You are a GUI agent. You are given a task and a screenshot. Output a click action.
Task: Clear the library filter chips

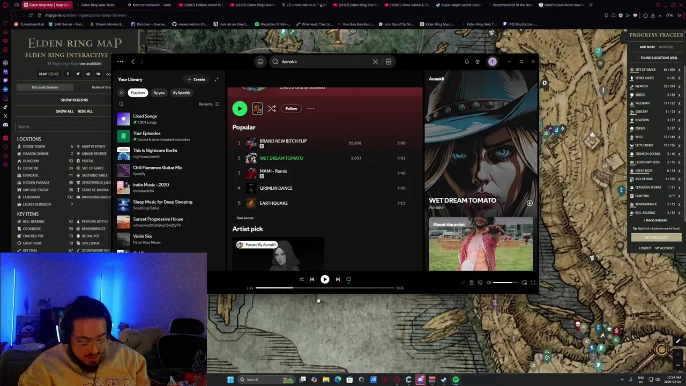coord(121,93)
